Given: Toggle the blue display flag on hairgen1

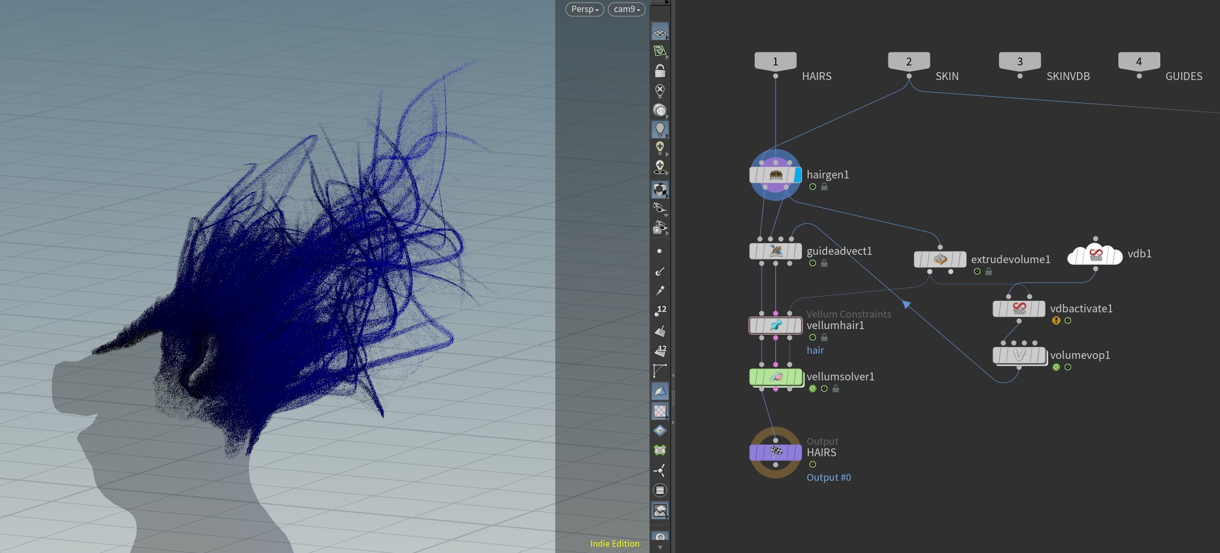Looking at the screenshot, I should click(x=797, y=175).
